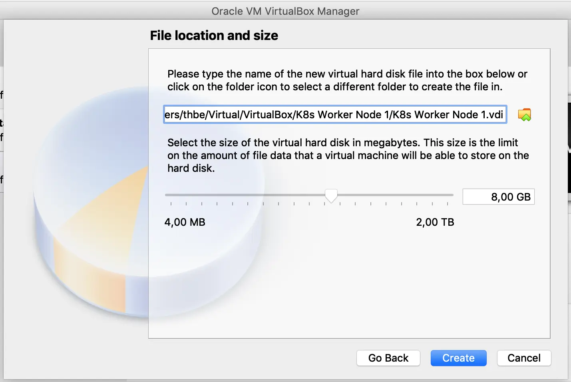Click Create to make the virtual hard disk
Screen dimensions: 571x382
[458, 358]
